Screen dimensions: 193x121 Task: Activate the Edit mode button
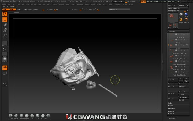(x=5, y=14)
